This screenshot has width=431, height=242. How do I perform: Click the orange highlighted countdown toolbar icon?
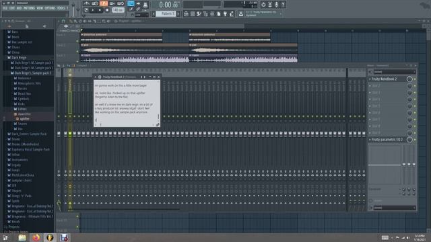pos(104,3)
